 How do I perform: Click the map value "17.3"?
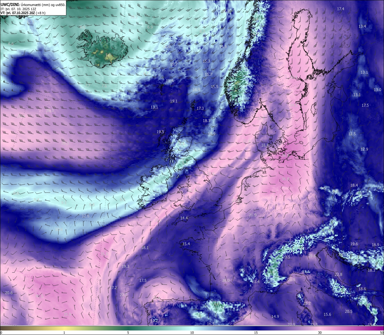point(200,108)
